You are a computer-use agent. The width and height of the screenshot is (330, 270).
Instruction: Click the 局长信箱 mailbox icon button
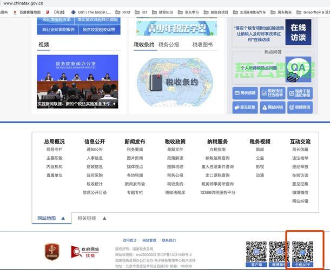tap(245, 93)
